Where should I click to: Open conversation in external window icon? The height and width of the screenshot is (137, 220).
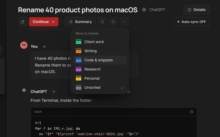coord(23,22)
